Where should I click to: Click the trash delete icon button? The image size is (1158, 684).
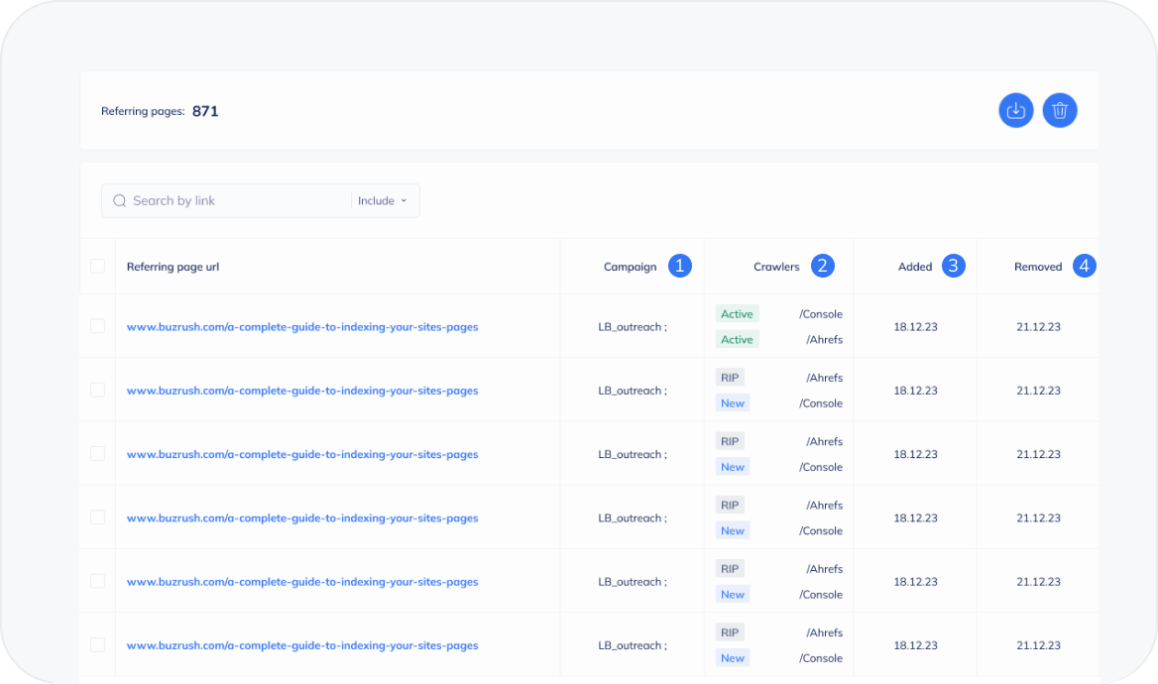[x=1059, y=111]
